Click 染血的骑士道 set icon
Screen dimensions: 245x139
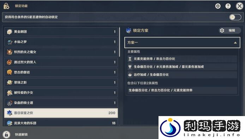pyautogui.click(x=10, y=103)
